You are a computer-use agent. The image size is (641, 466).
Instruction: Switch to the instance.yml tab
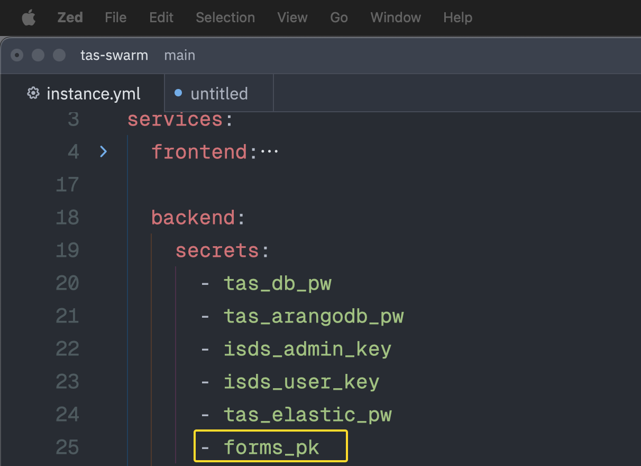click(94, 94)
